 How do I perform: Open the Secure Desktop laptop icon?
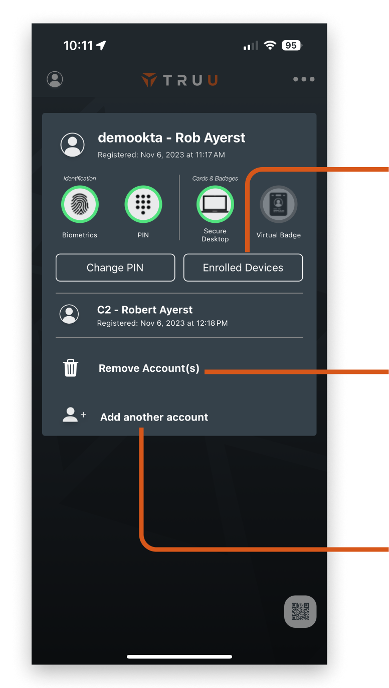click(215, 205)
